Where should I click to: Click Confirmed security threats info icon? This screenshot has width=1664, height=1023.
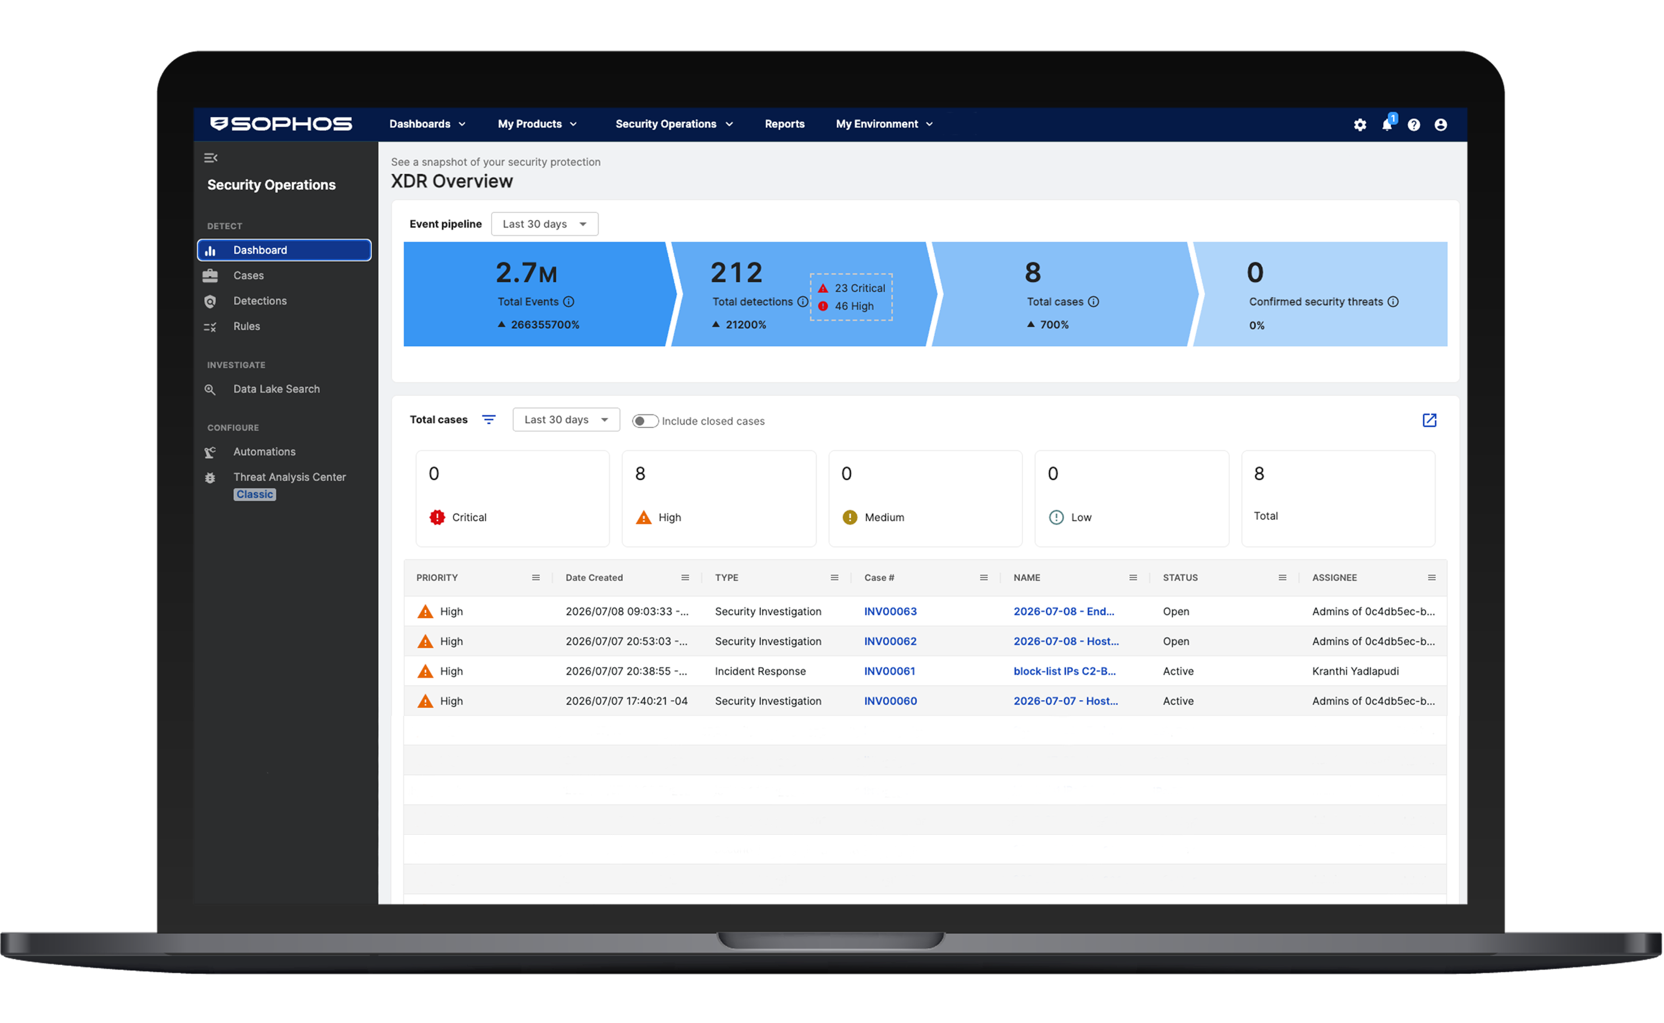[x=1393, y=302]
